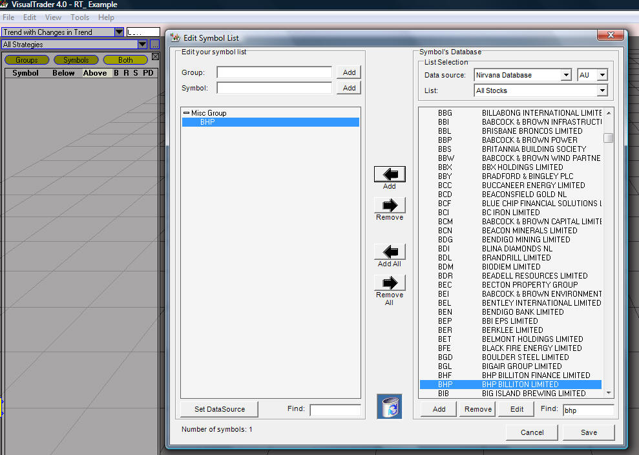Screen dimensions: 639x455
Task: Click the database Find field containing bhp
Action: tap(589, 410)
